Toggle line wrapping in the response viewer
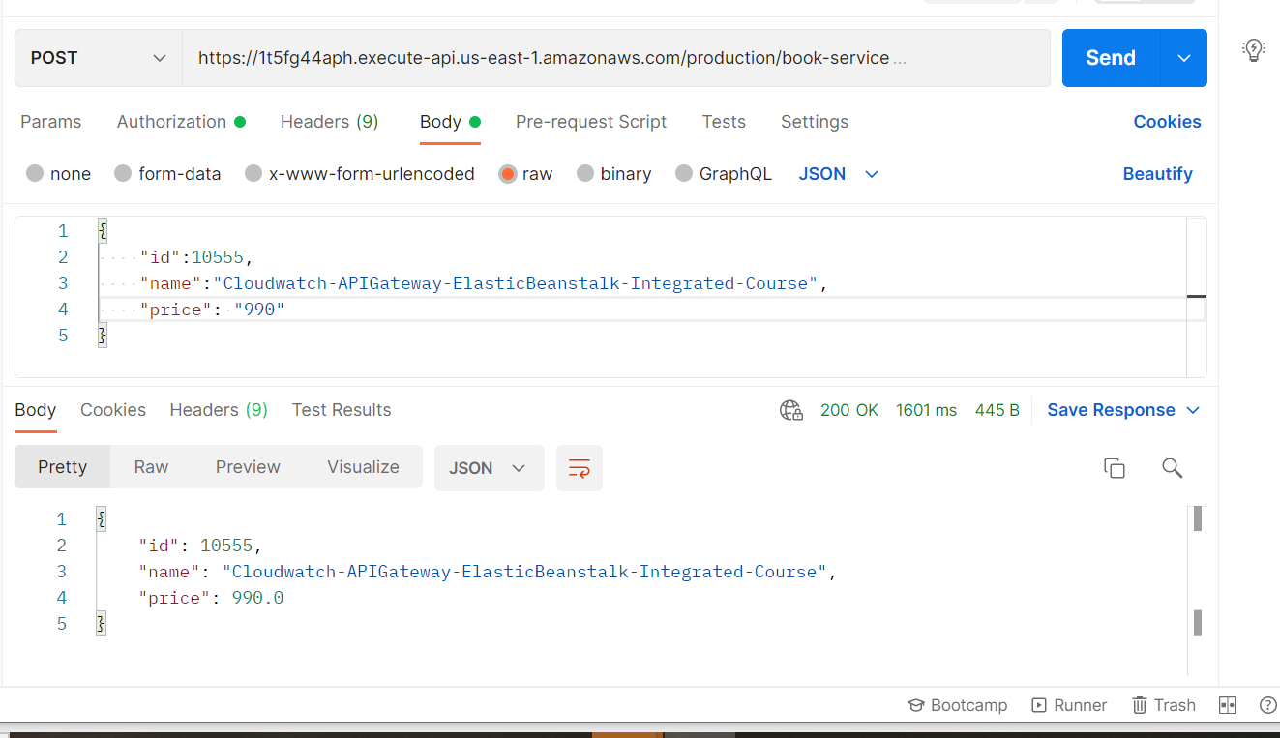 pos(579,466)
